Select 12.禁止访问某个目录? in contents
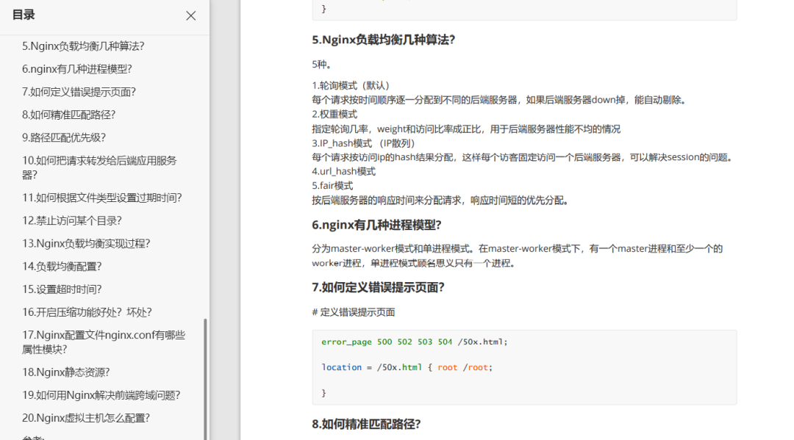Image resolution: width=794 pixels, height=440 pixels. click(x=72, y=220)
